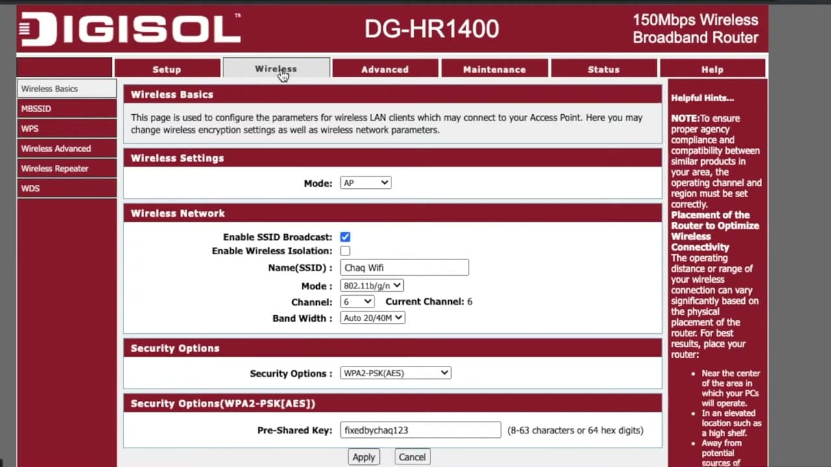This screenshot has width=831, height=467.
Task: Disable the Enable SSID Broadcast checkbox
Action: click(345, 237)
